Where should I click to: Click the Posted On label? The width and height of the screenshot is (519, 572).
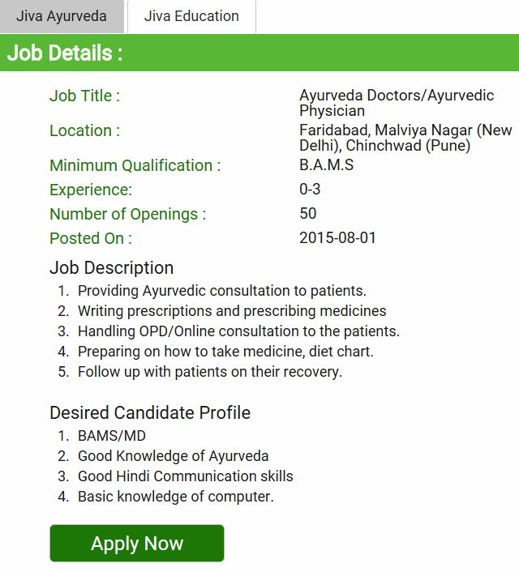[x=91, y=238]
